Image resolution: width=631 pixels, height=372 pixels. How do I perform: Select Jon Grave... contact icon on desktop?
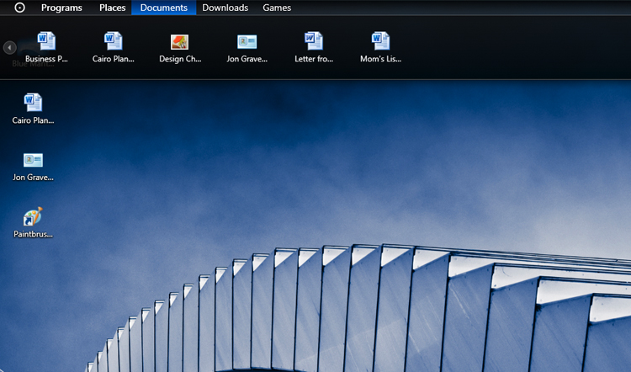click(x=33, y=160)
